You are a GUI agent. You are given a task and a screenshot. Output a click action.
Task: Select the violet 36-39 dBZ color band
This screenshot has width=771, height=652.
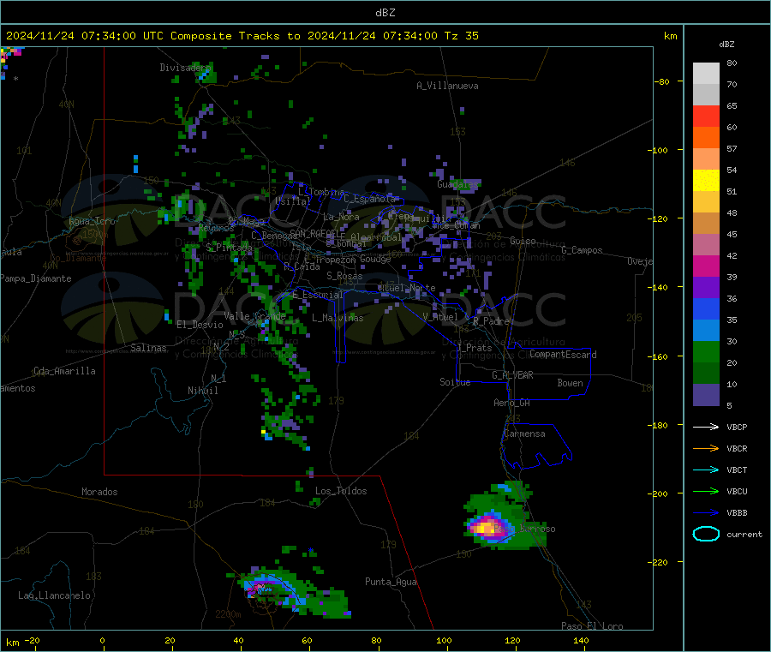(x=706, y=288)
